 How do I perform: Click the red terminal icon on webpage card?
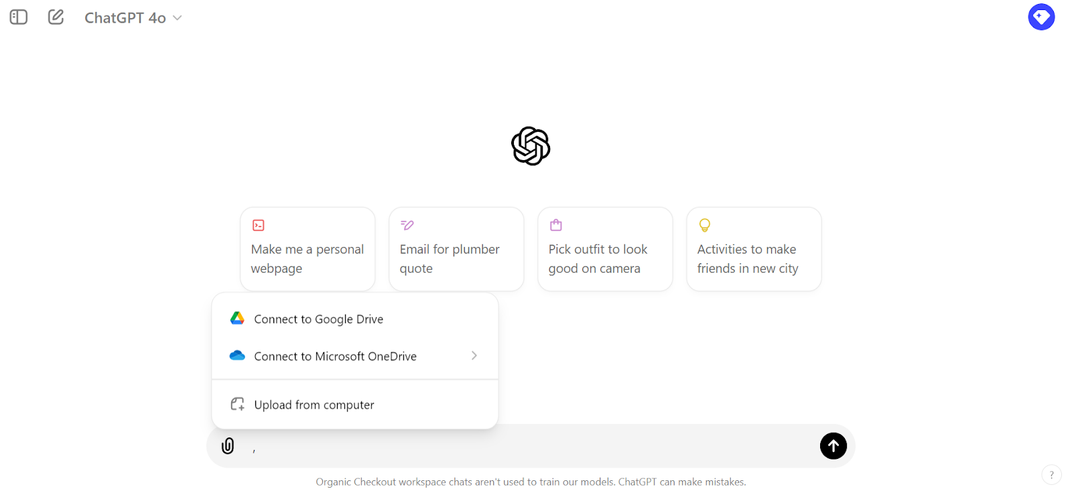(x=259, y=225)
